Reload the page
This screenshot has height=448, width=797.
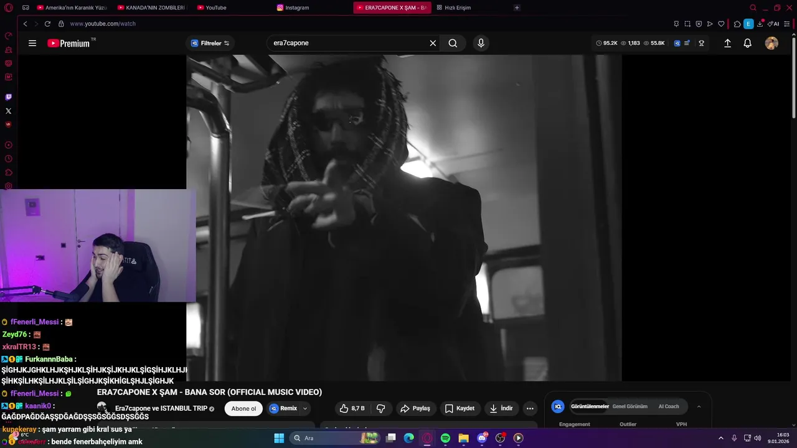[x=47, y=24]
